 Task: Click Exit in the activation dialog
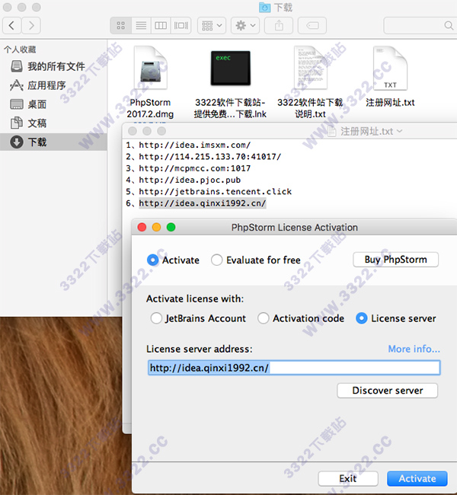tap(348, 478)
